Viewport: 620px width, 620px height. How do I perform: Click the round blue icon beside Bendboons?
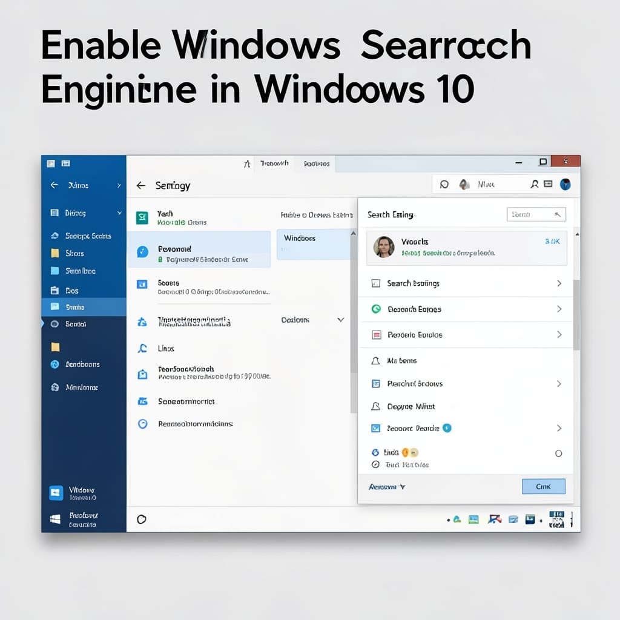(x=55, y=364)
